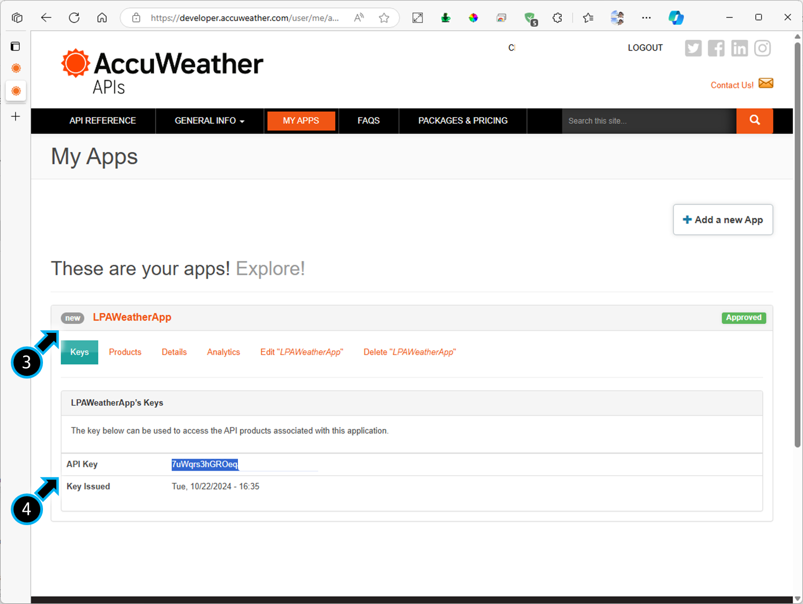Open the Extensions puzzle menu
The width and height of the screenshot is (803, 604).
(558, 18)
